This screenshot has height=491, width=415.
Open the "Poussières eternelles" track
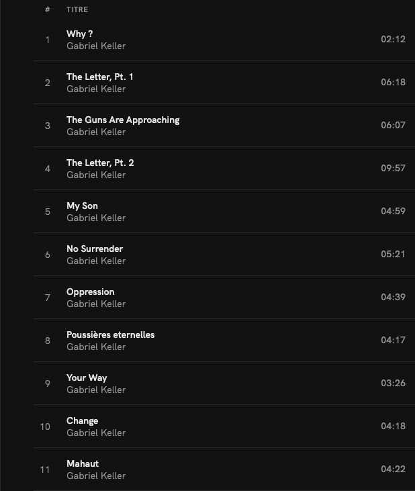(110, 334)
